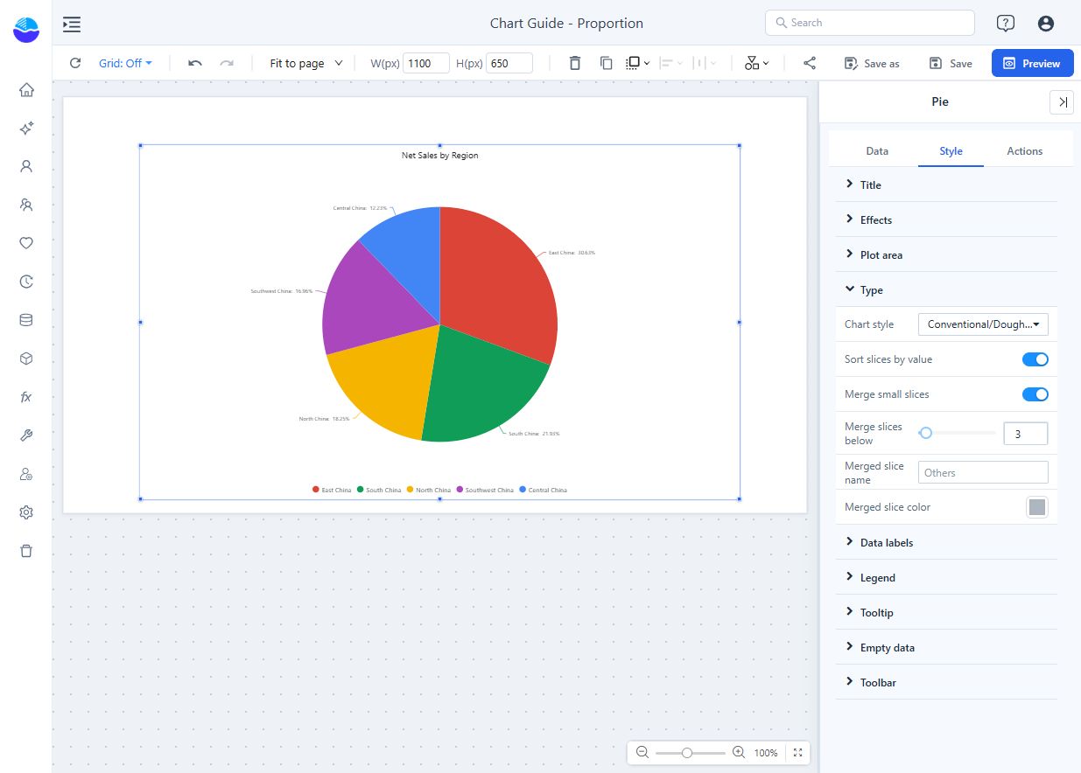Screen dimensions: 1081x773
Task: Open the recent clock icon in the sidebar
Action: coord(26,282)
